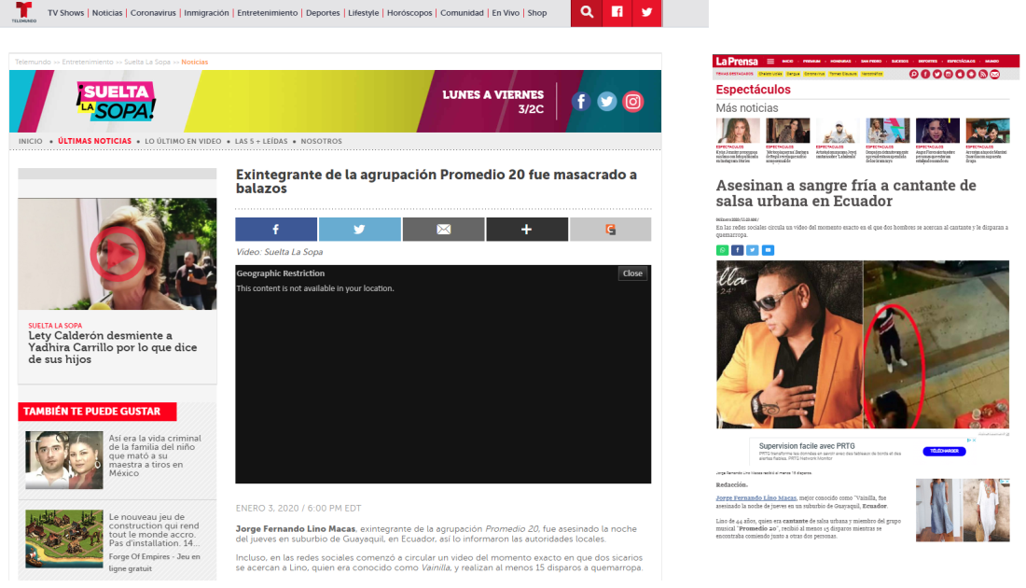
Task: Open Telemundo's Twitter icon in the top bar
Action: [647, 12]
